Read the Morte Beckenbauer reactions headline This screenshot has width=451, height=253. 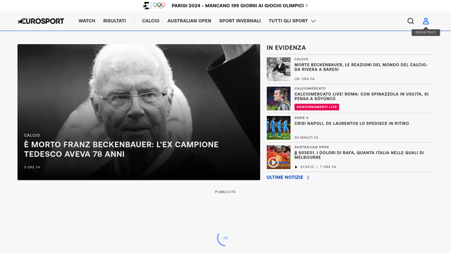tap(361, 67)
